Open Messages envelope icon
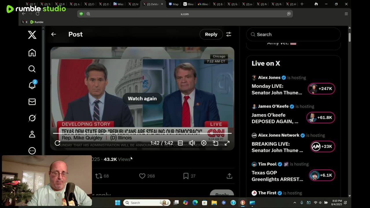The width and height of the screenshot is (370, 208). 32,102
